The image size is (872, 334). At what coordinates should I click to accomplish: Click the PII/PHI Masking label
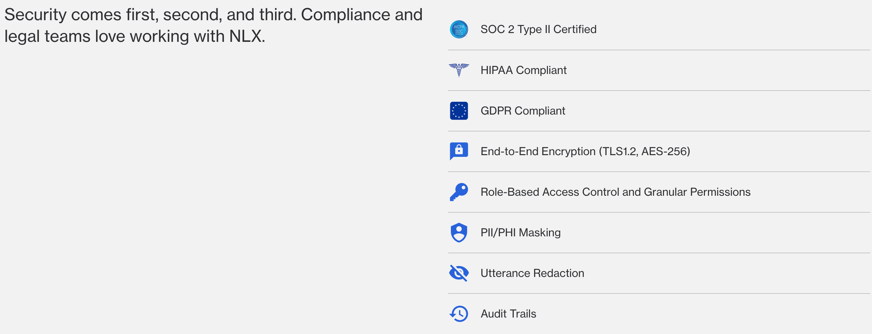coord(520,232)
